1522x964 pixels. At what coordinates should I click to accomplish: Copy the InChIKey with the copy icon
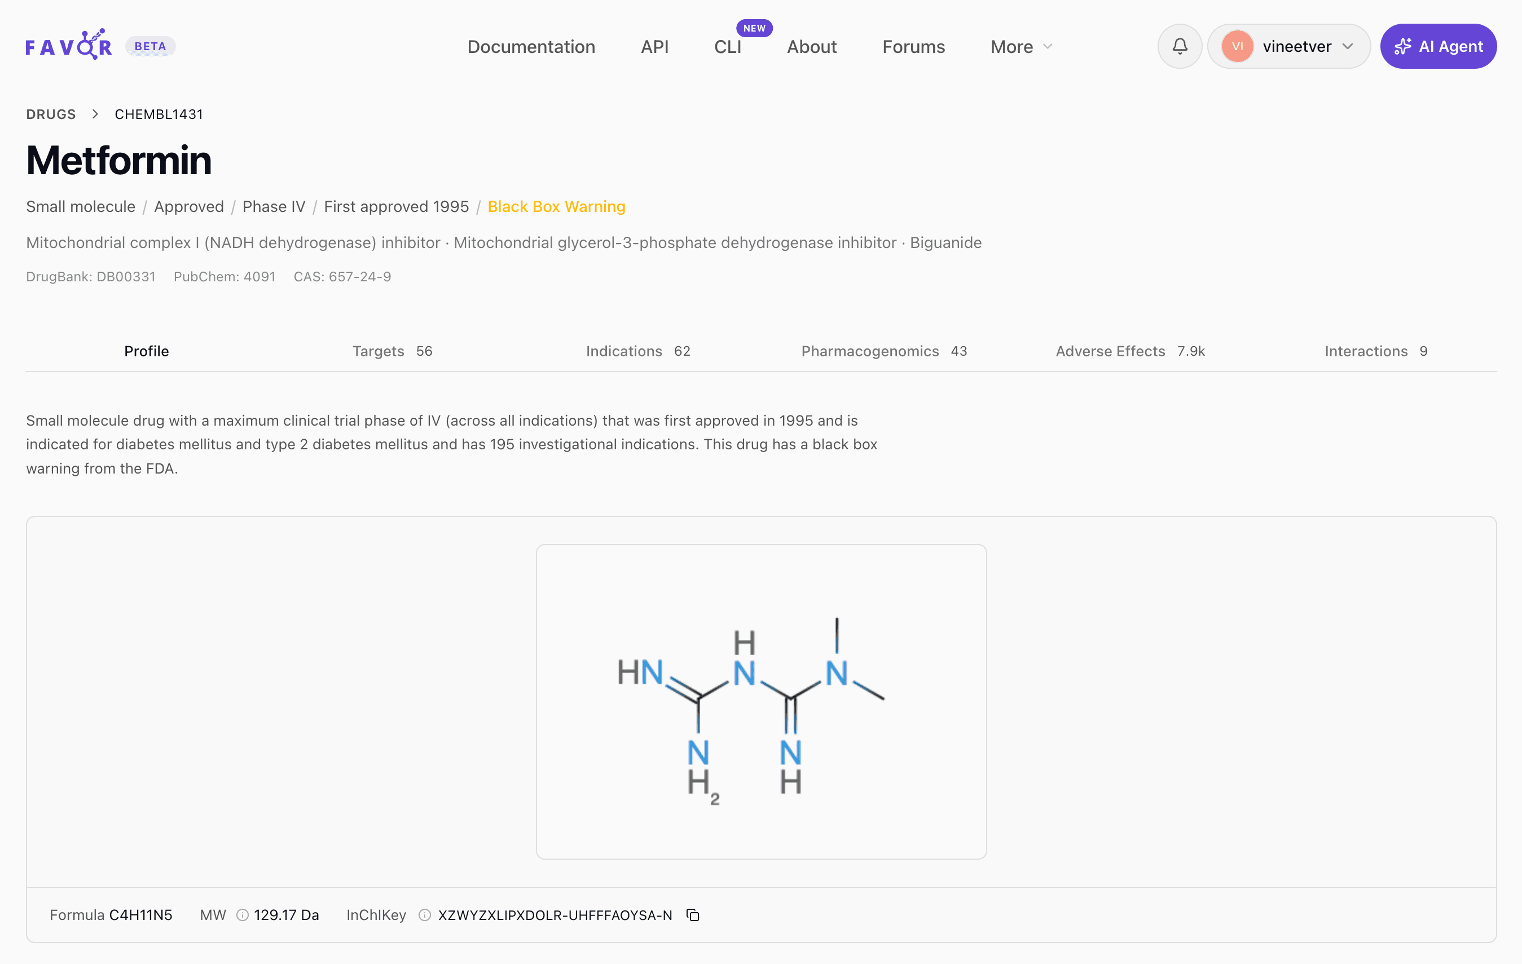693,915
